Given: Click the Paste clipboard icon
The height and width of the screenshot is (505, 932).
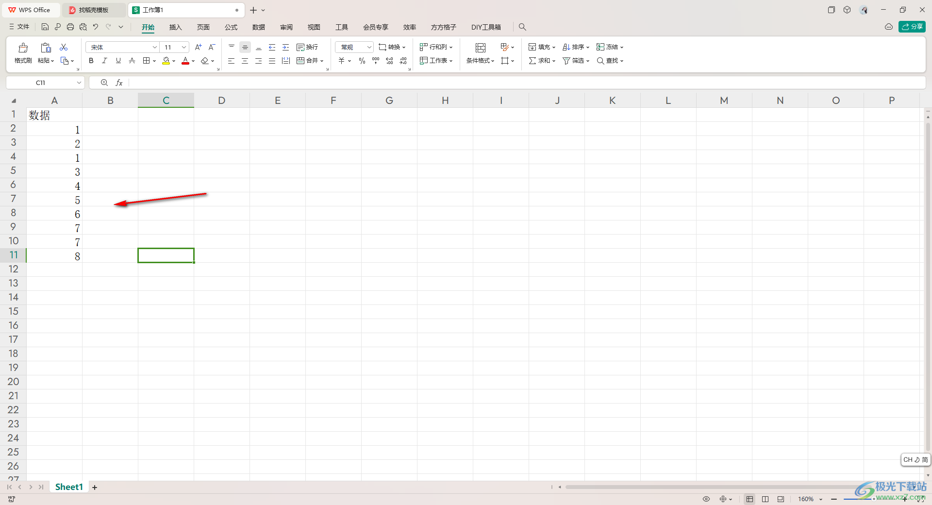Looking at the screenshot, I should [x=46, y=48].
